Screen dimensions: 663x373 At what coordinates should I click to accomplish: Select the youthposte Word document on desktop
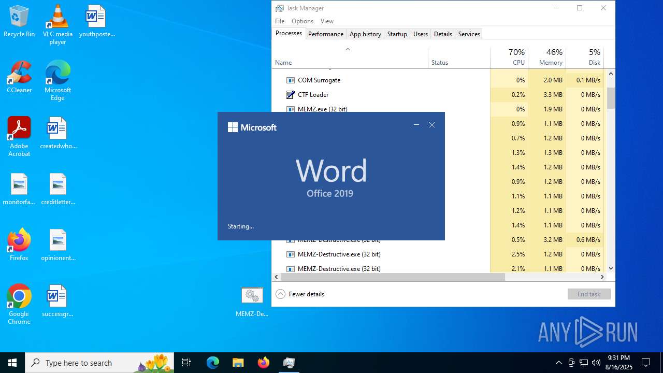pos(97,21)
